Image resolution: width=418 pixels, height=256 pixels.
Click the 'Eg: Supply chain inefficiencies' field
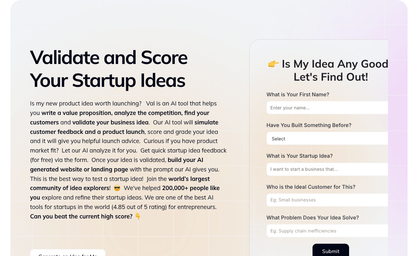tap(327, 231)
